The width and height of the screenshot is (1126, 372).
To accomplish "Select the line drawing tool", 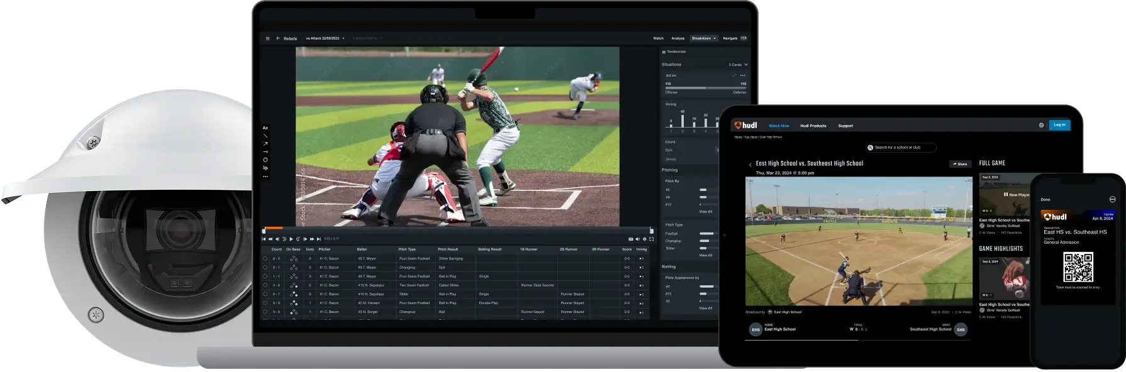I will click(x=265, y=136).
